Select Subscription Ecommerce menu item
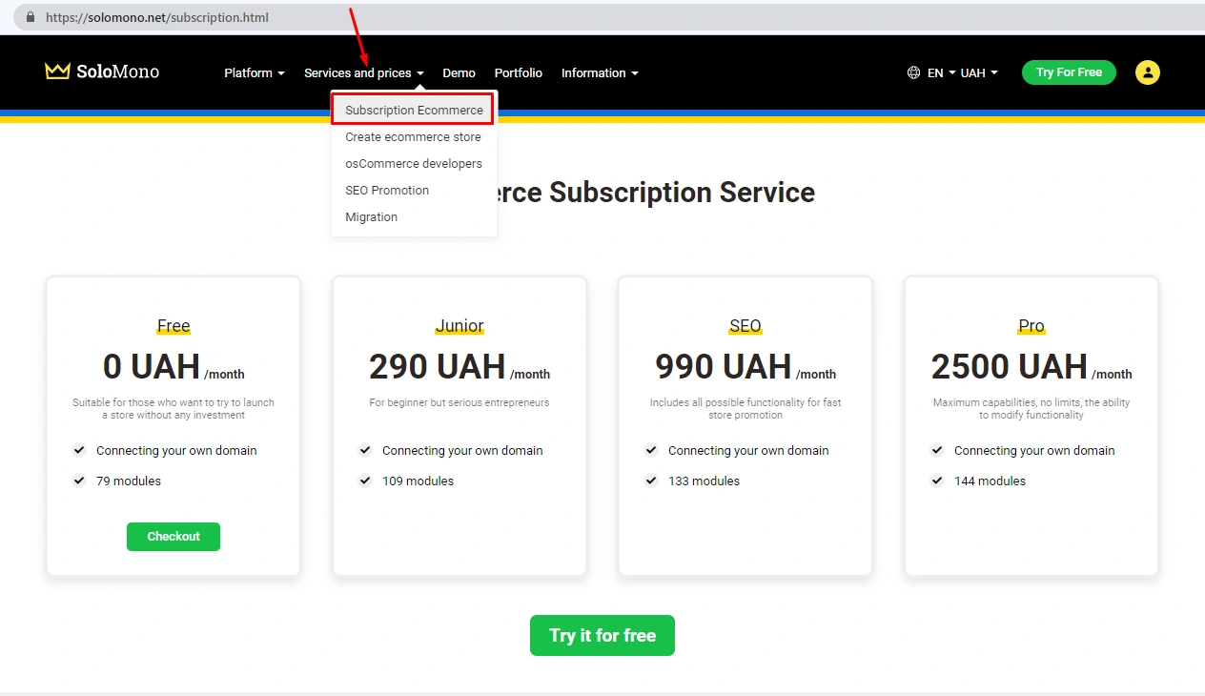 tap(414, 110)
